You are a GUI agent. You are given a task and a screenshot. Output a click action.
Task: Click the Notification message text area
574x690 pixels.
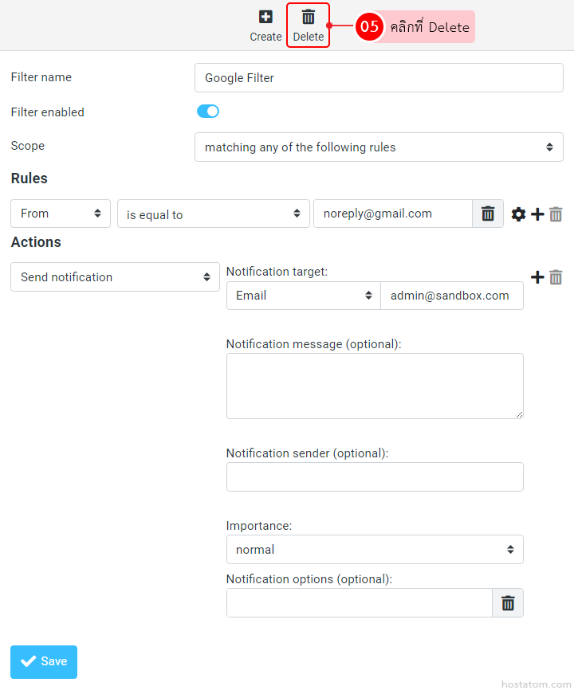coord(375,386)
